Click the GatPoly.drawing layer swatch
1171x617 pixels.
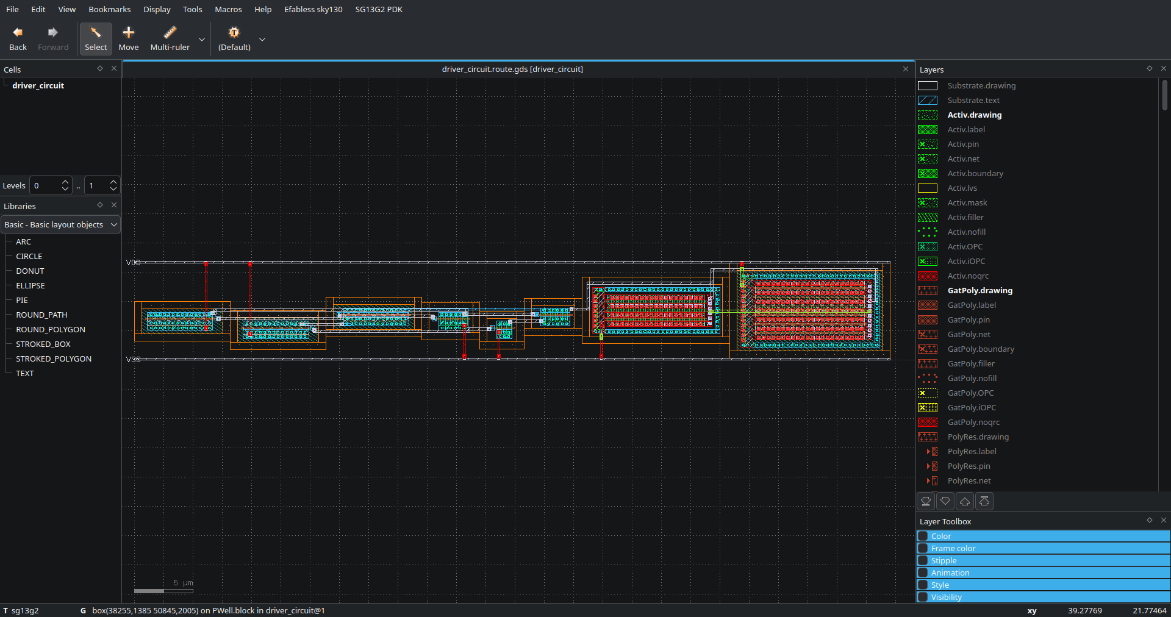(928, 291)
